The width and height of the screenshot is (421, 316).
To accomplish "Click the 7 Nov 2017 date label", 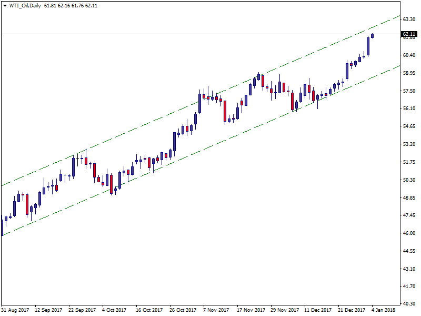I will (x=216, y=310).
